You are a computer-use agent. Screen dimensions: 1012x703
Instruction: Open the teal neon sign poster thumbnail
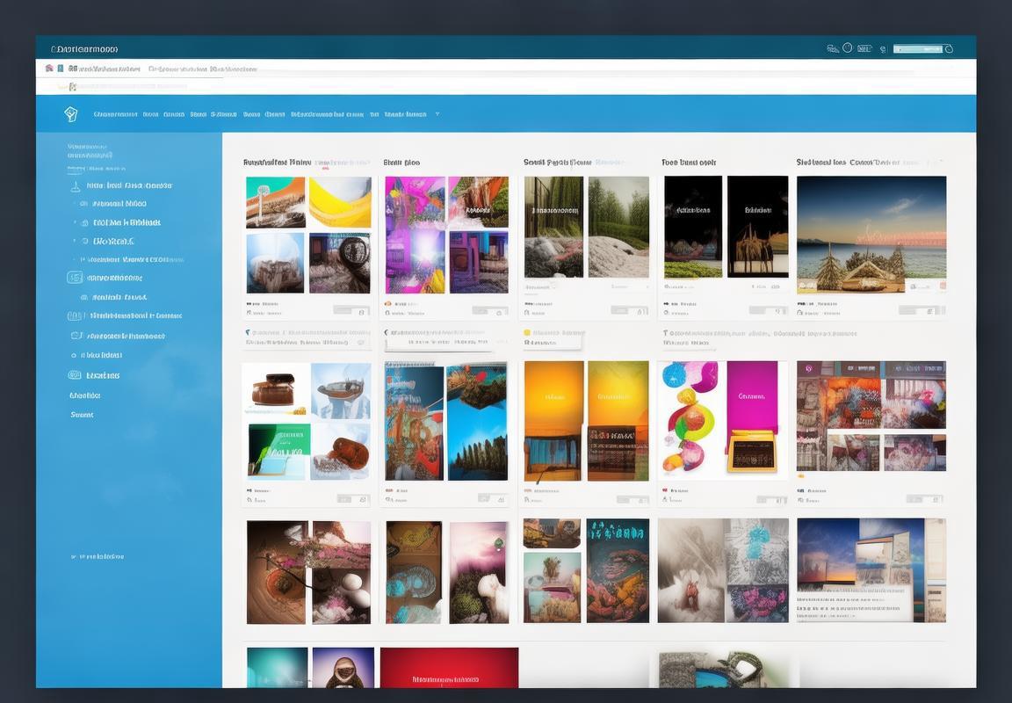click(618, 570)
